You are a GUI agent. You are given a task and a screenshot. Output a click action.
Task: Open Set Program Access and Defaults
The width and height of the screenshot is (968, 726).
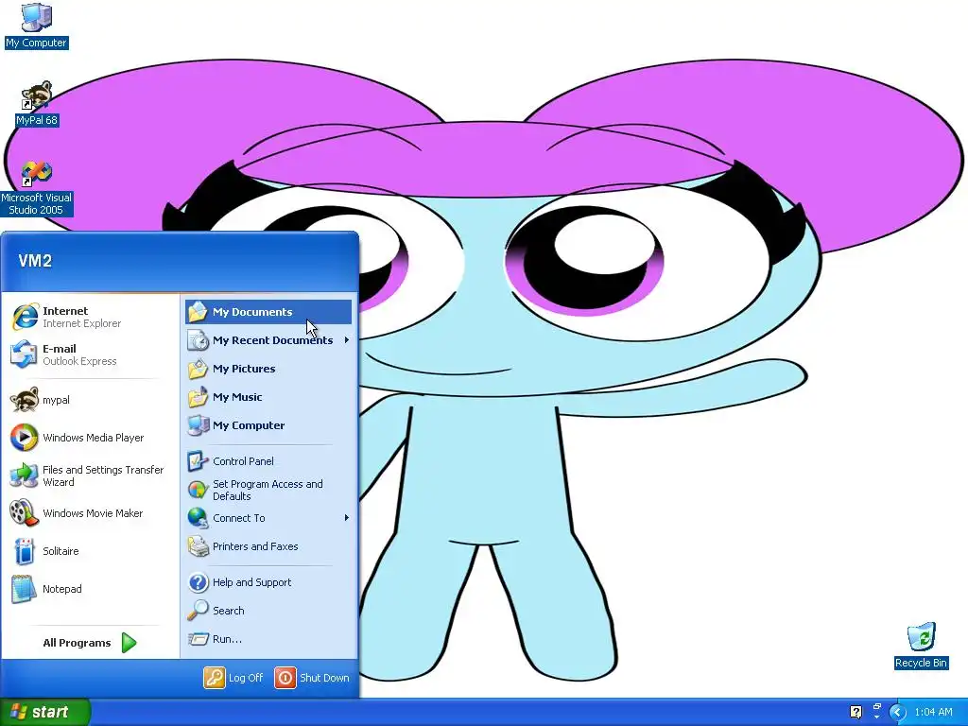coord(268,491)
